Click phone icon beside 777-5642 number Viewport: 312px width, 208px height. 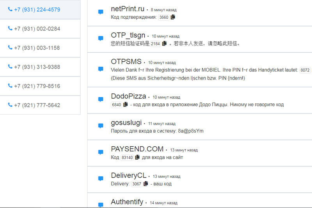10,105
